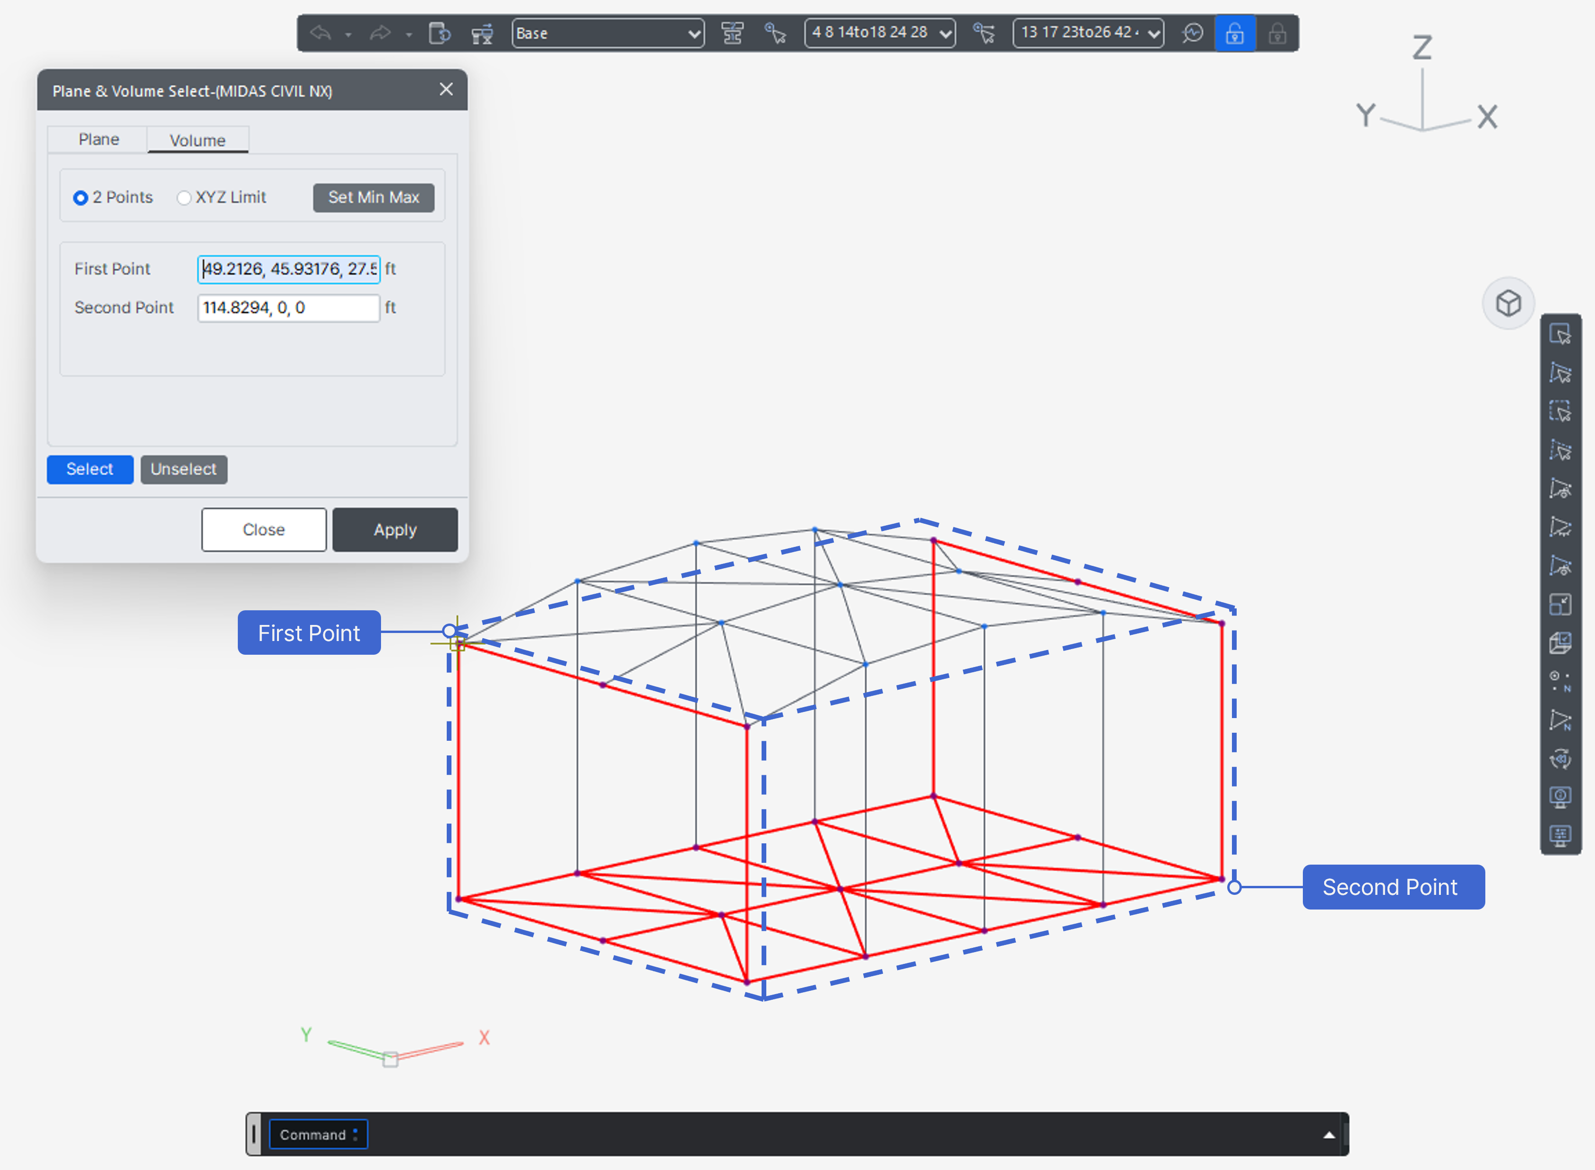Click the delete stage icon beside Base dropdown

(x=482, y=33)
